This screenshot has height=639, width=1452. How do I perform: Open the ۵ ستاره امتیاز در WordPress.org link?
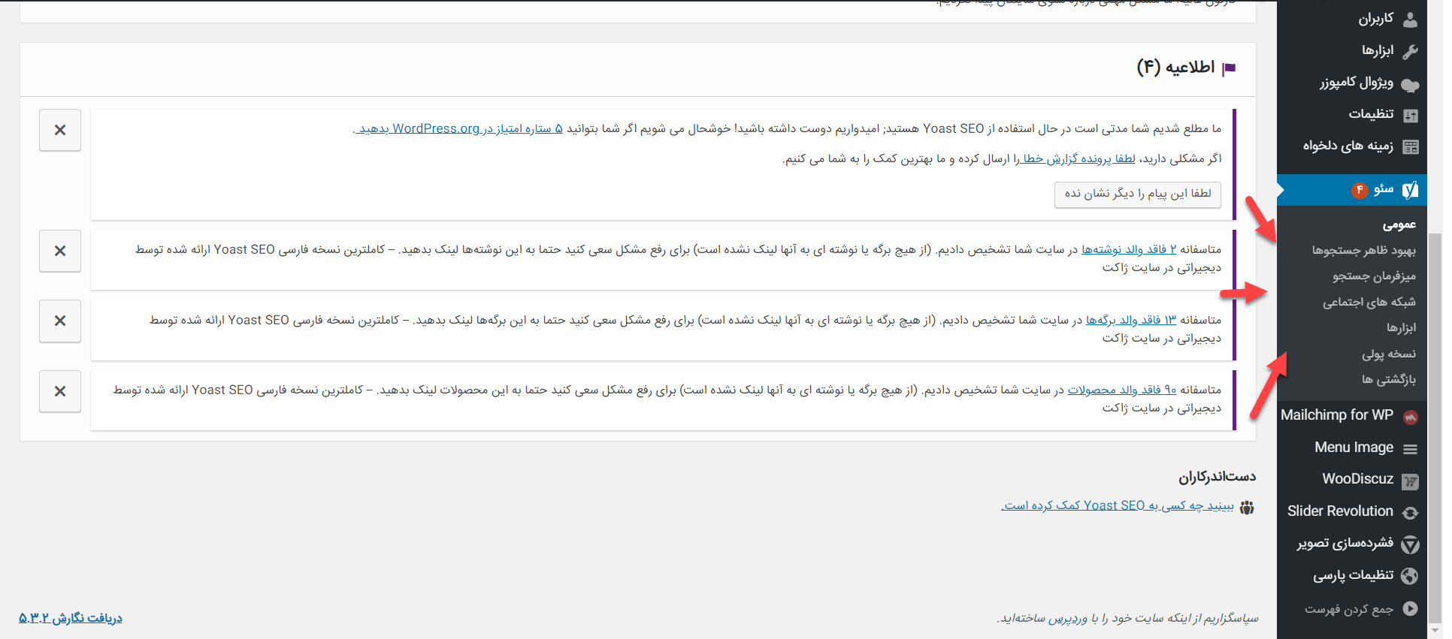tap(458, 129)
